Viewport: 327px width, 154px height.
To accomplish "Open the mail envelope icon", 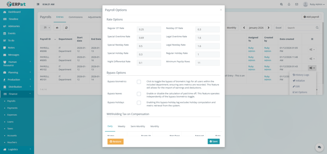I will coord(297,4).
